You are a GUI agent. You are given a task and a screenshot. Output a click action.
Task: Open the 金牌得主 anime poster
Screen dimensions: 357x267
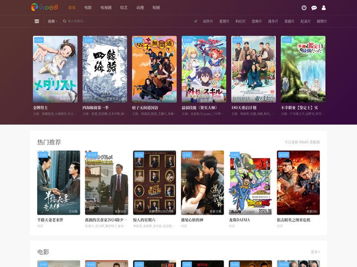(x=55, y=69)
